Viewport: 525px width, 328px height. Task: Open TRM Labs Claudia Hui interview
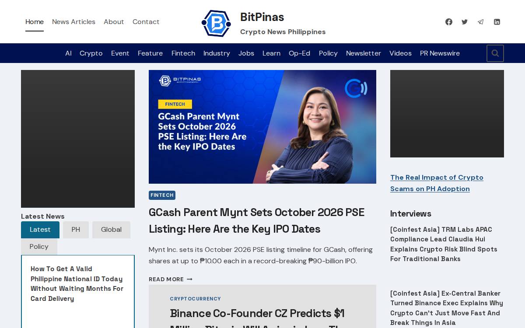[x=444, y=244]
